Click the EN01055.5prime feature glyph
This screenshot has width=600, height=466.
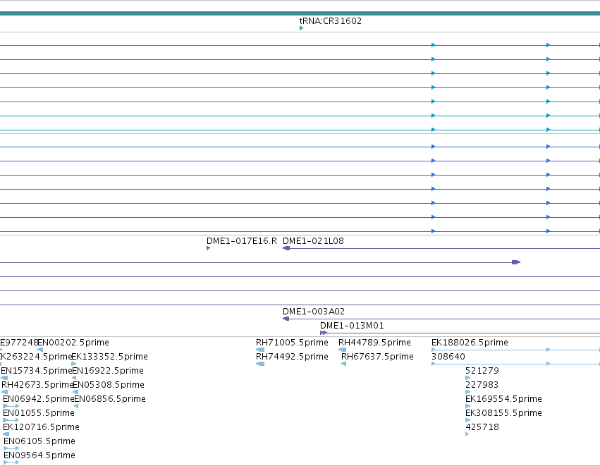pos(11,420)
